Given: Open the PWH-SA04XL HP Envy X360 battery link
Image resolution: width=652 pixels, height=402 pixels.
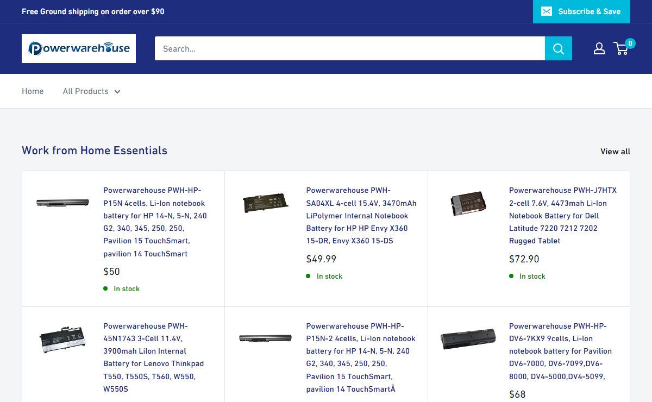Looking at the screenshot, I should (x=361, y=216).
